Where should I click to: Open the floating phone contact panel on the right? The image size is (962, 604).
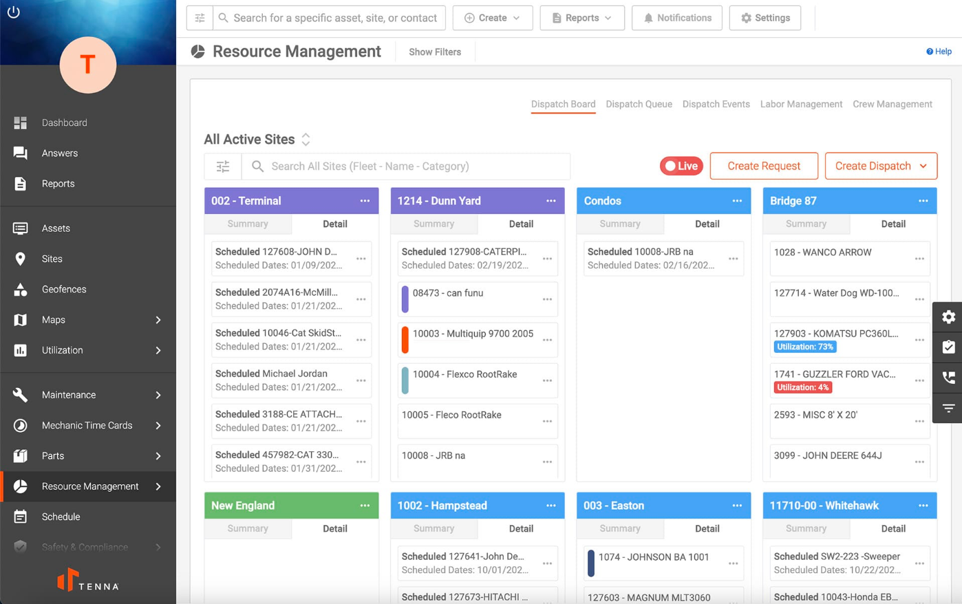click(948, 377)
